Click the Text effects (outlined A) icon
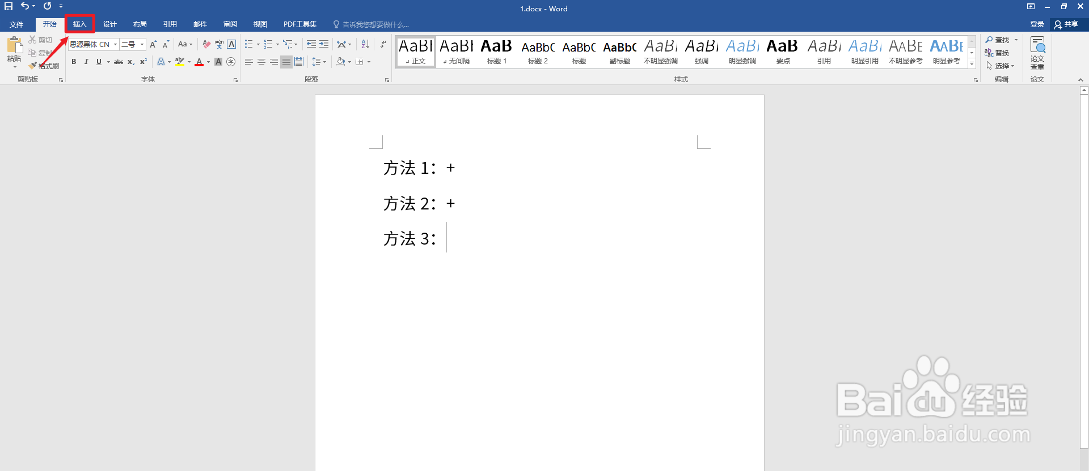1089x471 pixels. (161, 62)
